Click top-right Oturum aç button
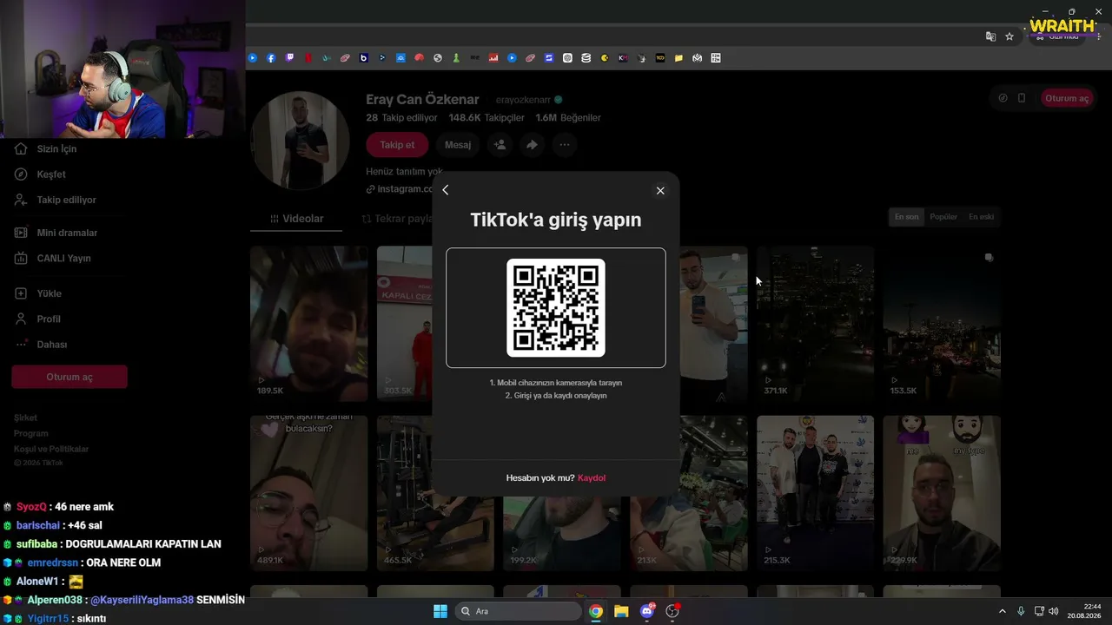The image size is (1112, 625). click(x=1066, y=98)
